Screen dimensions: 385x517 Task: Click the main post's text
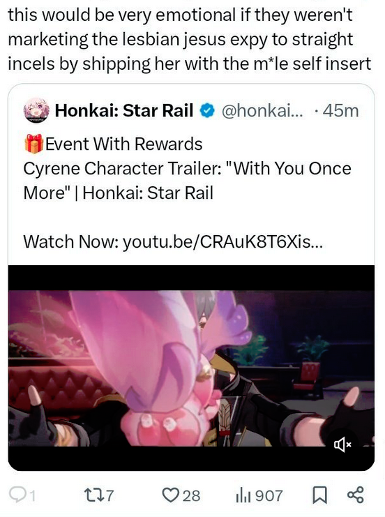[x=190, y=39]
